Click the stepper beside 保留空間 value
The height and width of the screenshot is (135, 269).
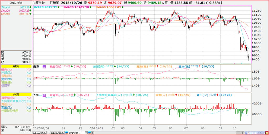87,133
